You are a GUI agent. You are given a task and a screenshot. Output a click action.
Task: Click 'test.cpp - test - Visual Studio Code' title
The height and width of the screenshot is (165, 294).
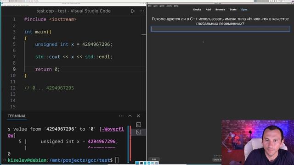(x=73, y=11)
